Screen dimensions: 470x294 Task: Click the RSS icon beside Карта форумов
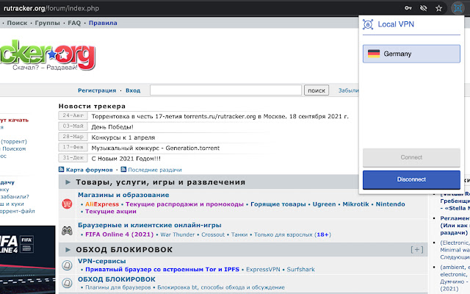point(62,170)
